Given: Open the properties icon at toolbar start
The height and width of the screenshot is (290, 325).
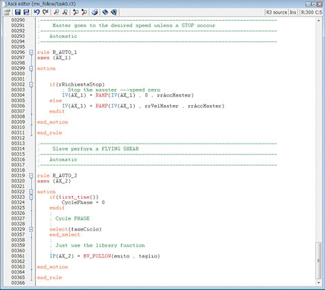Looking at the screenshot, I should (7, 12).
